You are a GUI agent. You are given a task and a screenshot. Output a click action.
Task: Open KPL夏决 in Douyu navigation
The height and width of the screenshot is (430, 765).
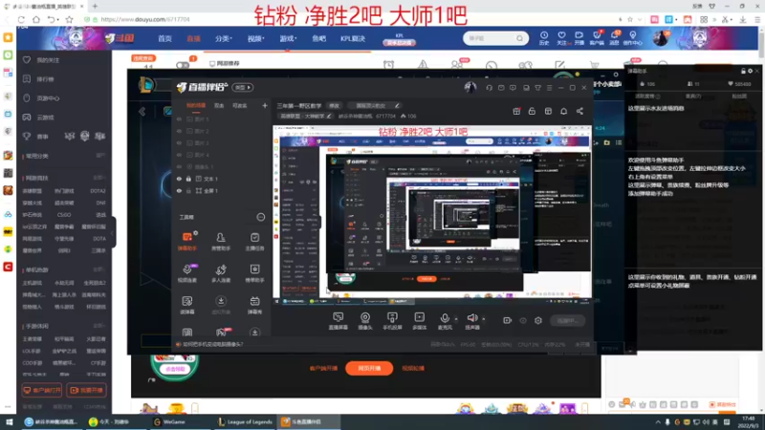pyautogui.click(x=353, y=38)
